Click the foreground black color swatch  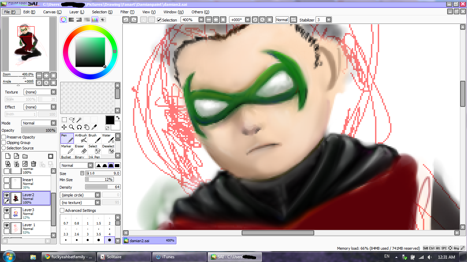(x=110, y=120)
